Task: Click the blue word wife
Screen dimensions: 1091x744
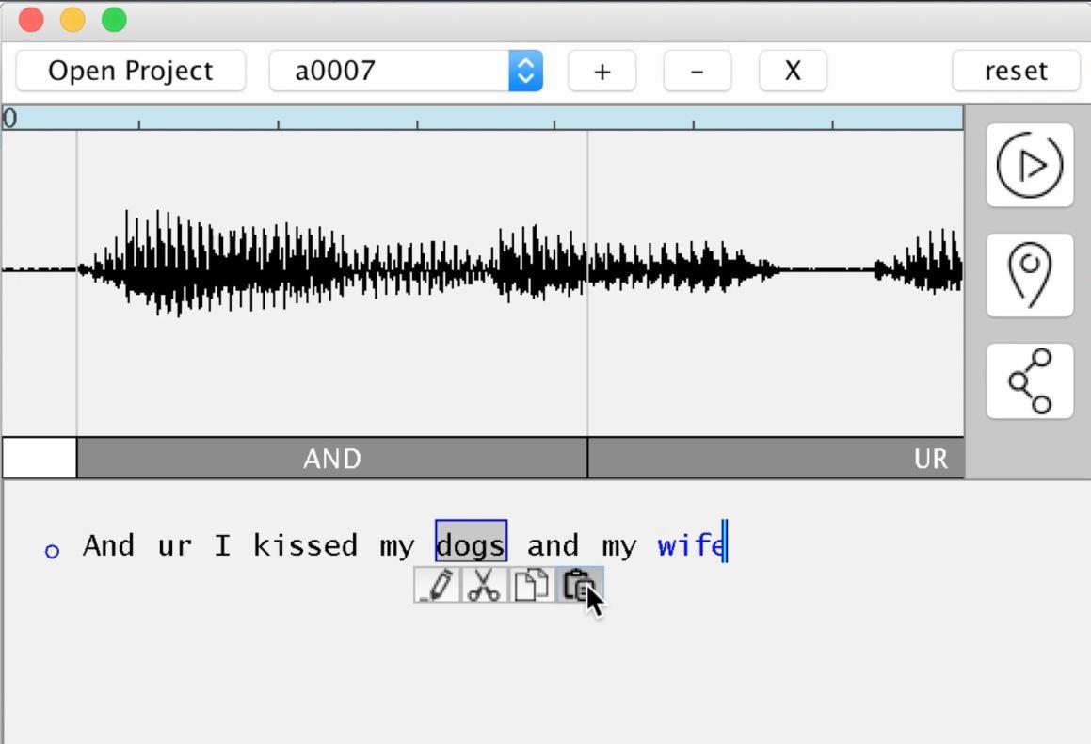Action: pyautogui.click(x=690, y=545)
